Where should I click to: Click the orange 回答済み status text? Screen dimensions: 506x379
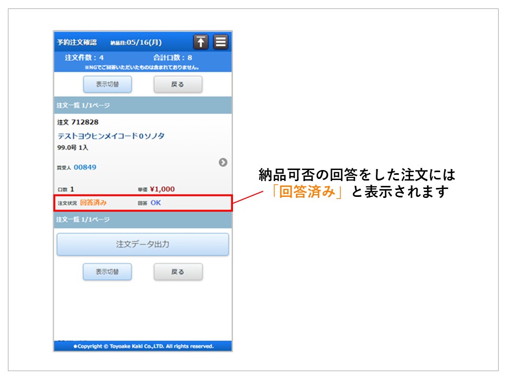point(93,203)
